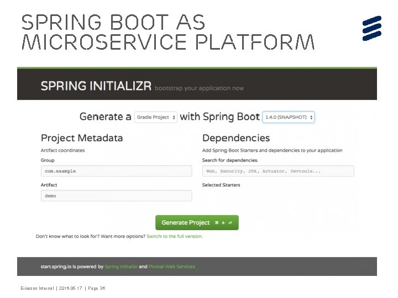Open the Pivotal Web Services footer link
Image resolution: width=398 pixels, height=298 pixels.
tap(171, 267)
